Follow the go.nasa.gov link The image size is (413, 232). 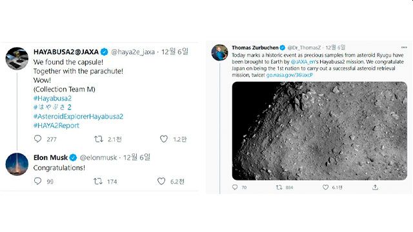[x=290, y=75]
